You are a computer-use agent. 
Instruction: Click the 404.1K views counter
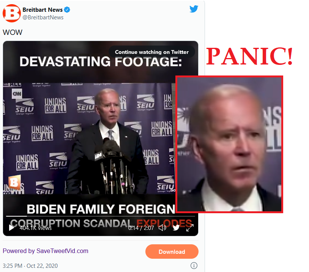point(36,228)
